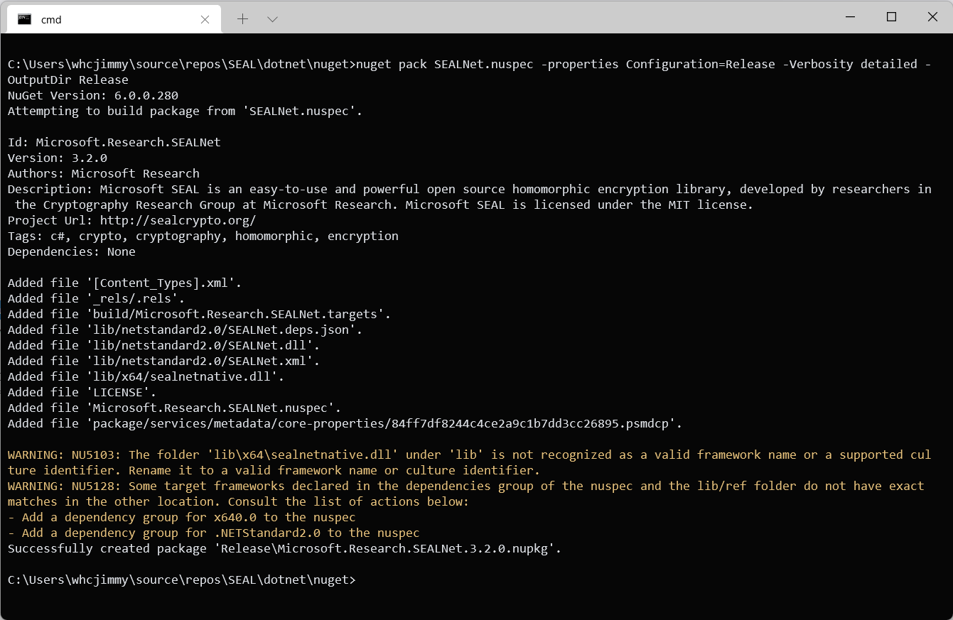
Task: Minimize the terminal window
Action: pyautogui.click(x=850, y=17)
